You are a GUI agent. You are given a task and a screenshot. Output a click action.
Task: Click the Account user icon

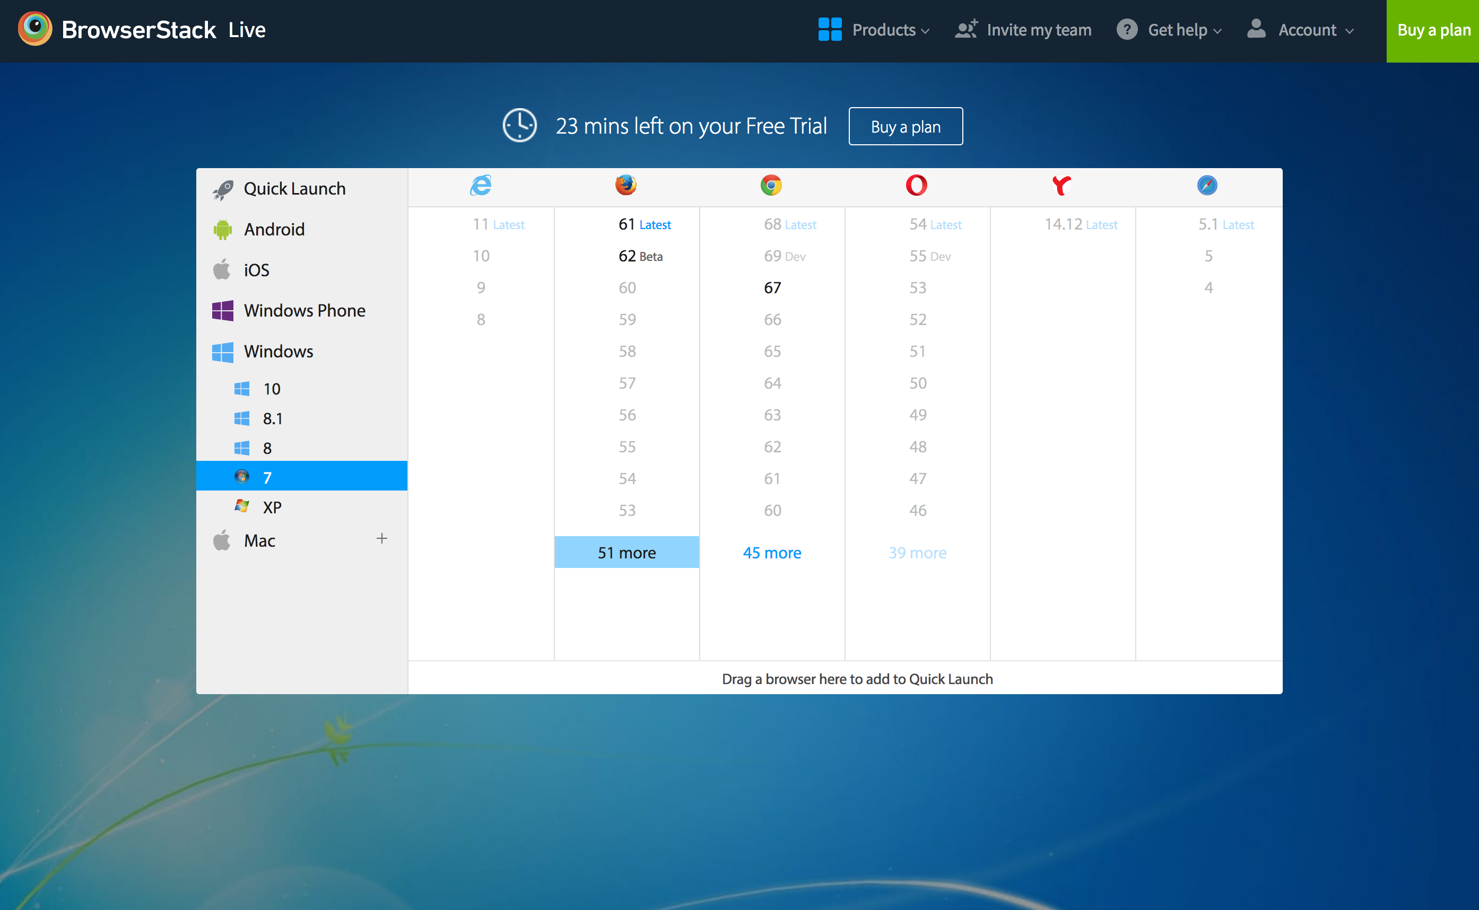(1256, 28)
